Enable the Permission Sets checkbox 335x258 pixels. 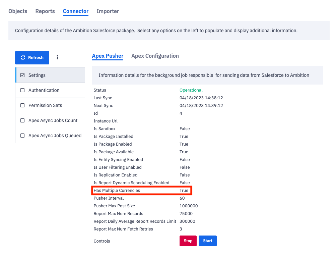(x=22, y=105)
